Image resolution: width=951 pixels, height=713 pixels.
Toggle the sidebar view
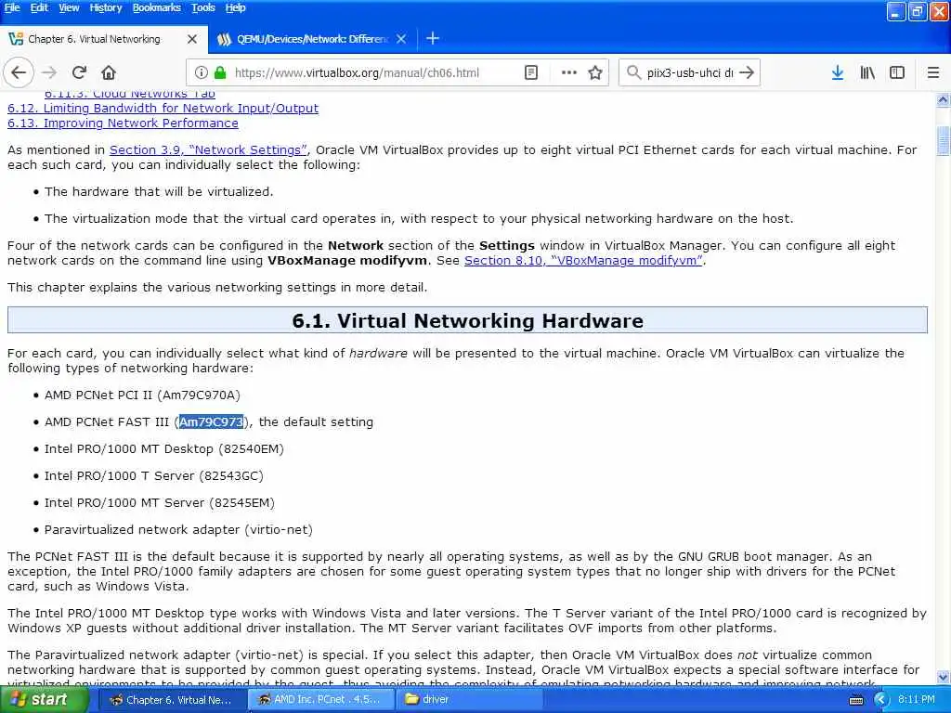pos(897,72)
